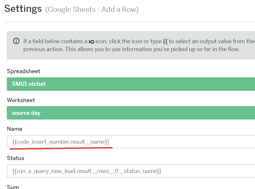This screenshot has height=189, width=255.
Task: Click the words 'SMU1 otchet' in green bar
Action: (x=29, y=84)
